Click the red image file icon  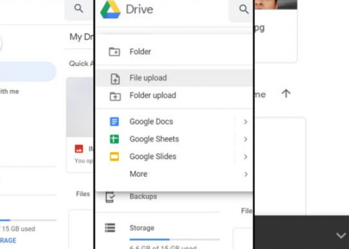79,148
